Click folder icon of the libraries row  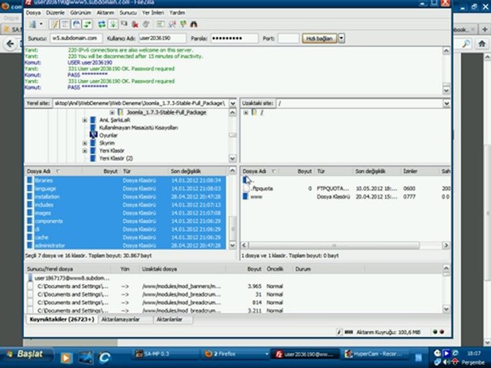[x=30, y=180]
